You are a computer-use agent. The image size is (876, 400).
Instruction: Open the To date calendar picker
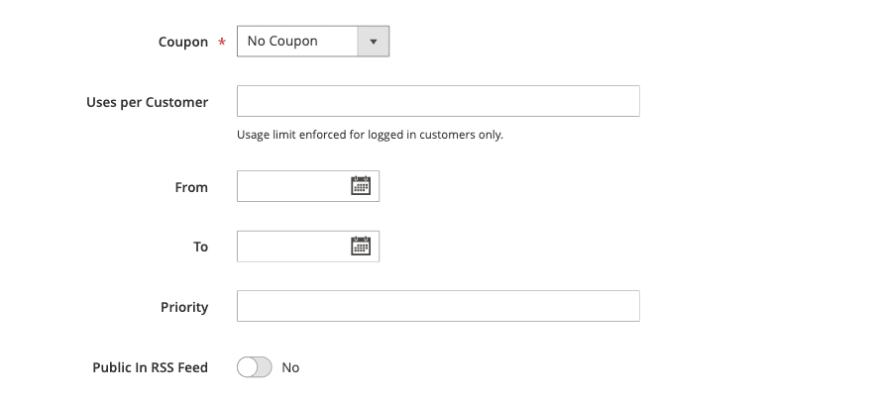point(361,246)
